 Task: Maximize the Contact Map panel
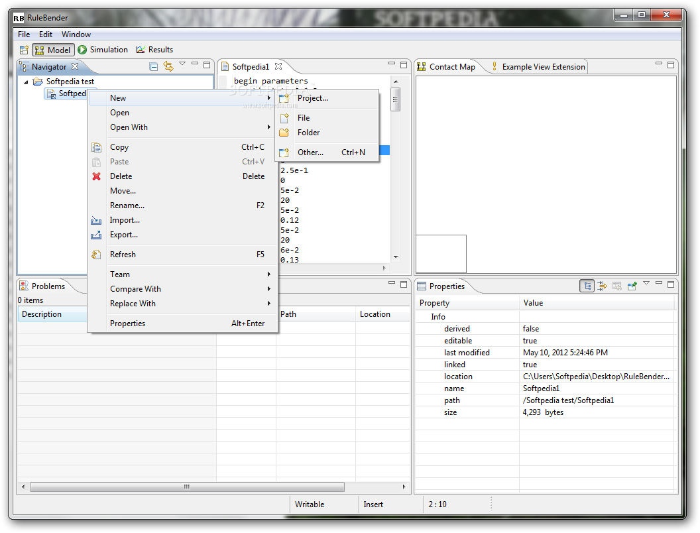[671, 65]
